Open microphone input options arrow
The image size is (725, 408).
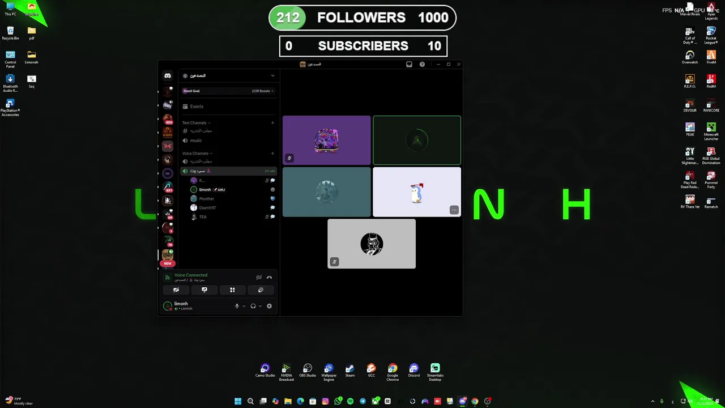point(244,306)
